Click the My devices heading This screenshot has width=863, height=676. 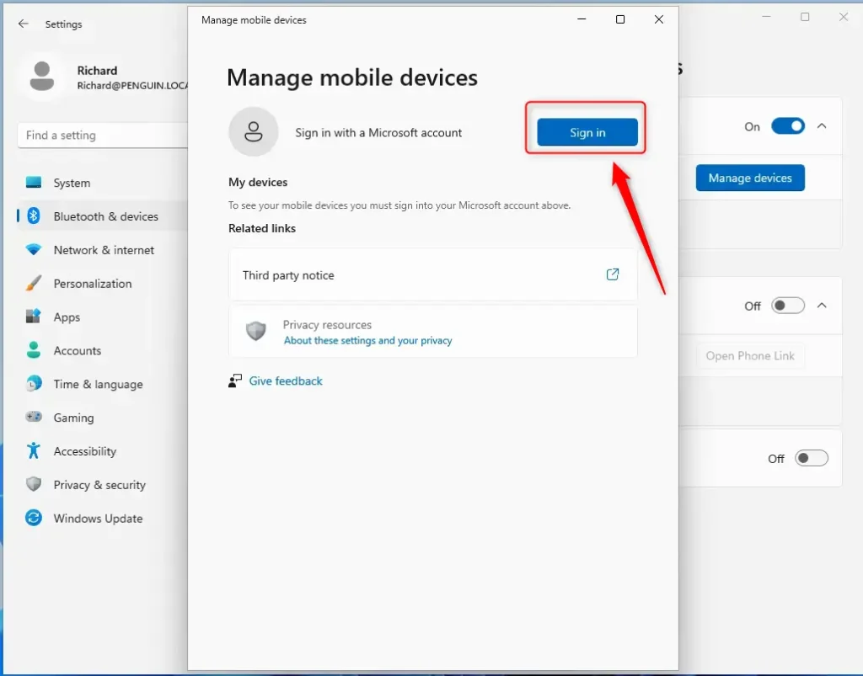(258, 182)
